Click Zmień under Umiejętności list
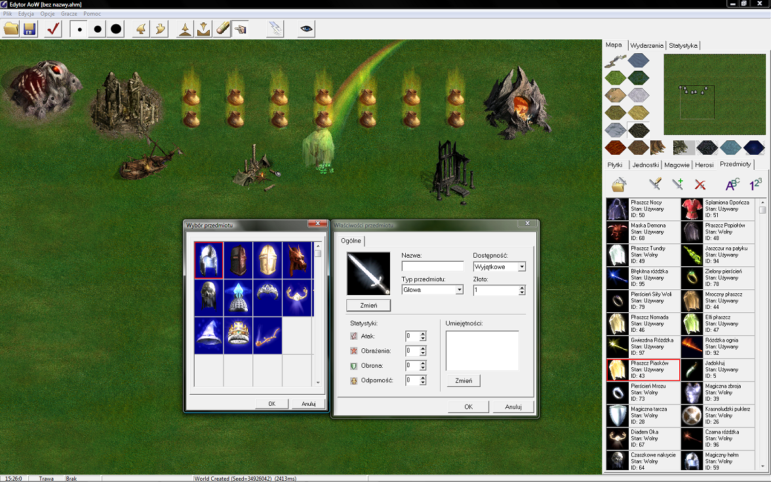 [x=463, y=380]
